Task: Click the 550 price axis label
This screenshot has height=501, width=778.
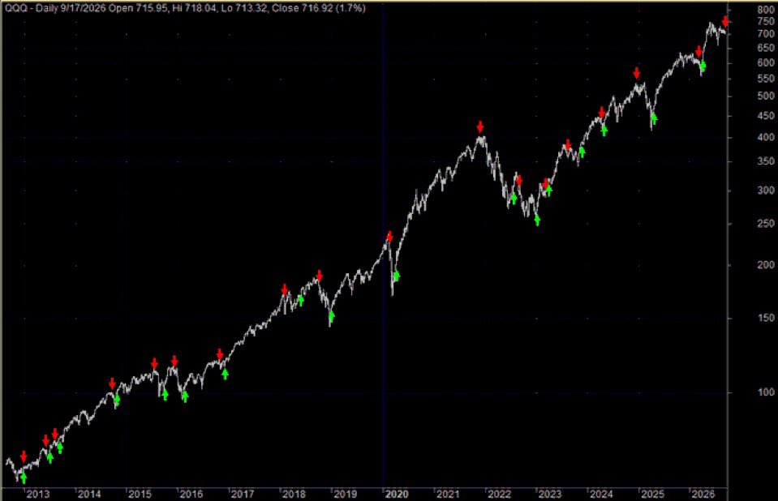Action: tap(766, 79)
